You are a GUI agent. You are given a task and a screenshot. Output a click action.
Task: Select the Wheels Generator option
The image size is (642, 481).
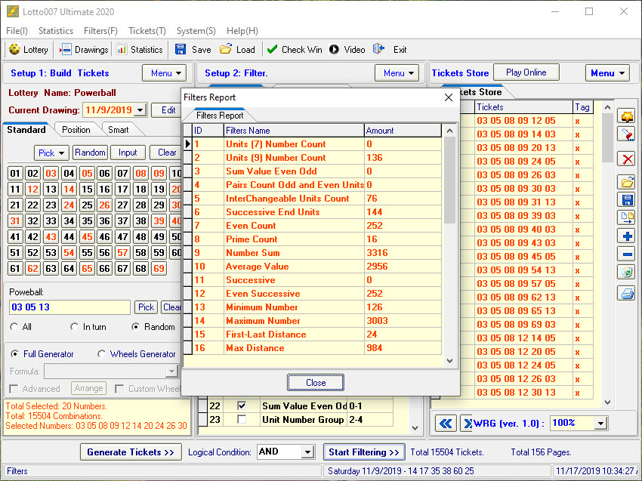101,354
